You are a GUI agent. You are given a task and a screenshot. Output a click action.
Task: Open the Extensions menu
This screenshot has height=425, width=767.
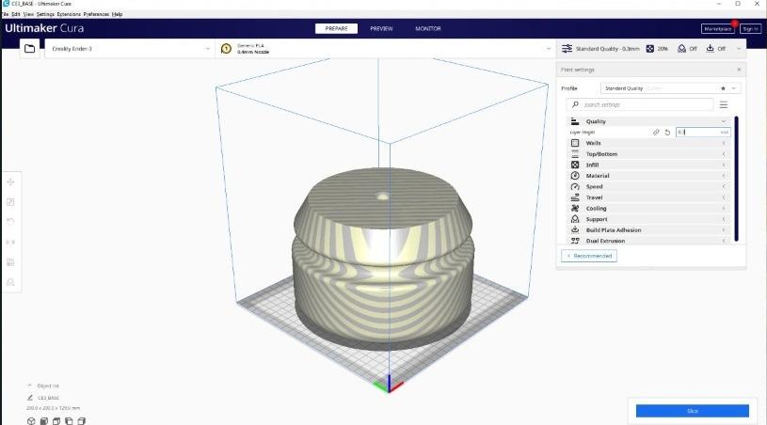point(69,14)
